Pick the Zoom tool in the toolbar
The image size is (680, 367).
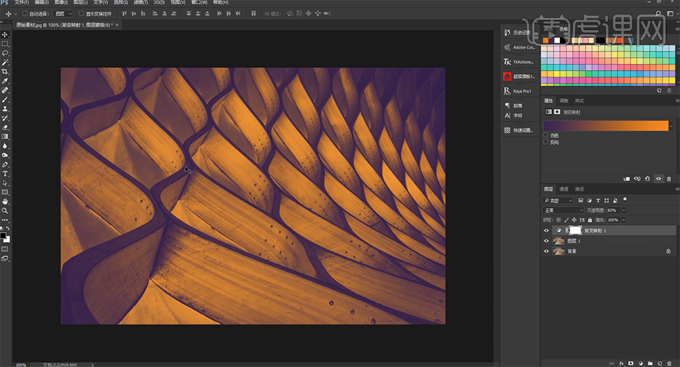pos(5,211)
